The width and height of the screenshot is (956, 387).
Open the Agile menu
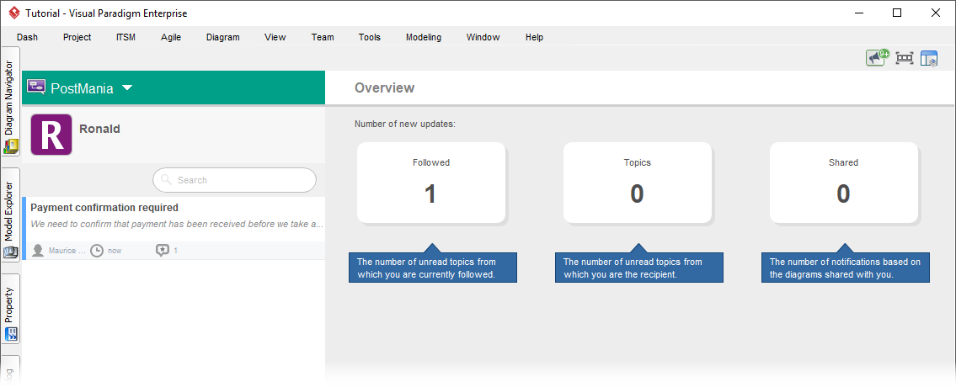171,37
